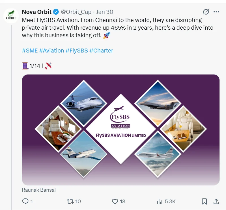Browse the #Aviation hashtag
Image resolution: width=226 pixels, height=210 pixels.
51,51
